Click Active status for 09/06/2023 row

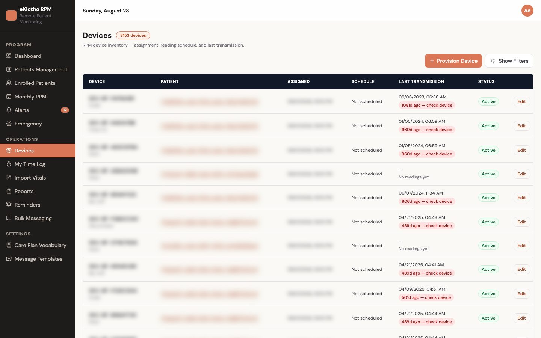488,101
